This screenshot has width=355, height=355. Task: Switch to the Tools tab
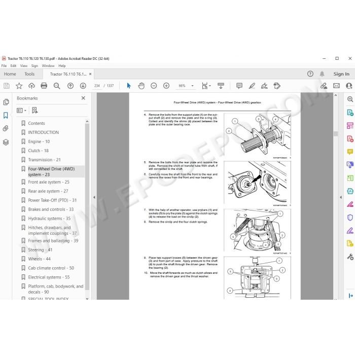click(29, 74)
